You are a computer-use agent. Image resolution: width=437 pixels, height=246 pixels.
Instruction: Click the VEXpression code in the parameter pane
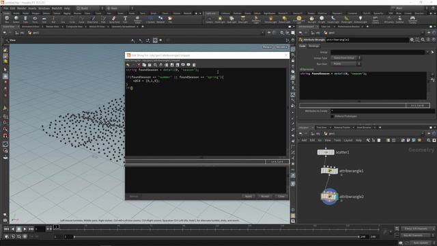(x=363, y=85)
